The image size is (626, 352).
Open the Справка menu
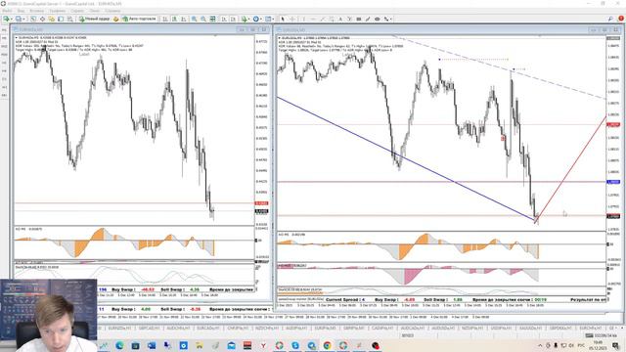click(x=112, y=11)
